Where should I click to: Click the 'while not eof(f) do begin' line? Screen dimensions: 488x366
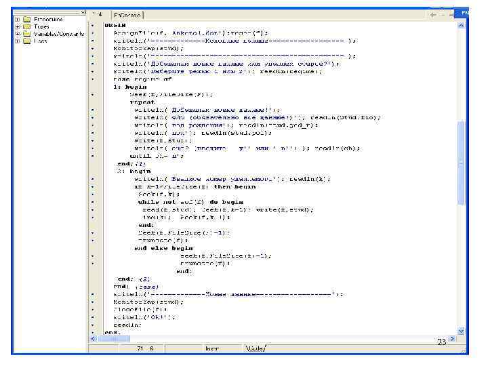tap(190, 202)
